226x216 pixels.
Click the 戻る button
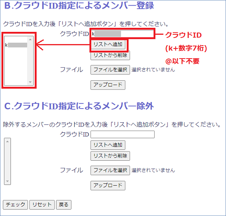pos(64,205)
